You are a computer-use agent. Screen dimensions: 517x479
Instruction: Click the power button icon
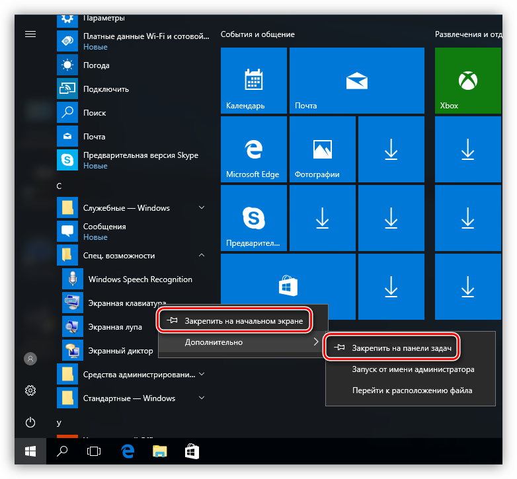coord(30,422)
